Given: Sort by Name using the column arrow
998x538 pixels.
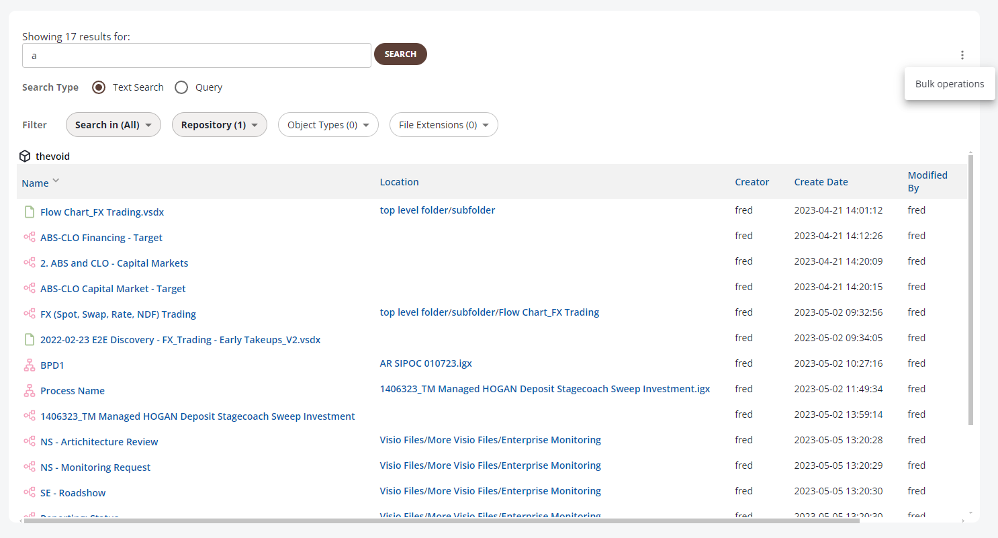Looking at the screenshot, I should [56, 181].
